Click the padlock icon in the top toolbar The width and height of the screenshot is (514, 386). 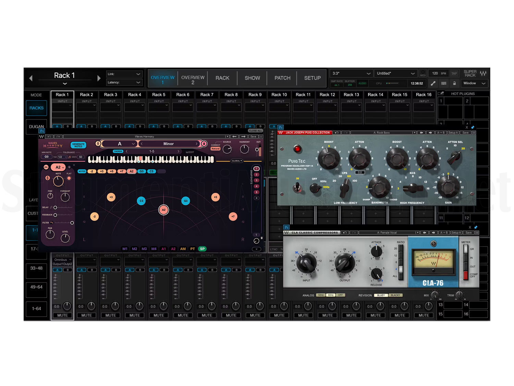455,83
